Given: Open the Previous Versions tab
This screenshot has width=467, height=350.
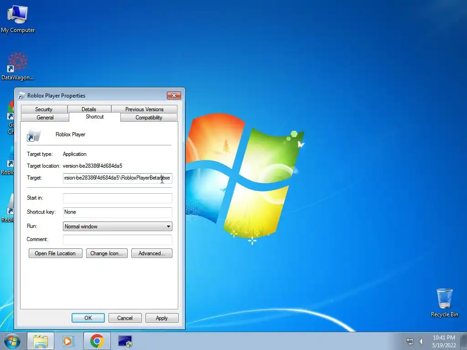Looking at the screenshot, I should (x=145, y=109).
